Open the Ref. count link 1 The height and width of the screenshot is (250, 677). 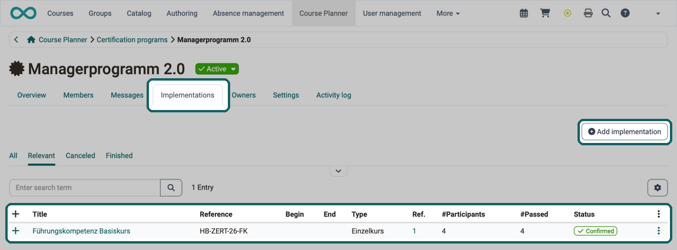[414, 231]
